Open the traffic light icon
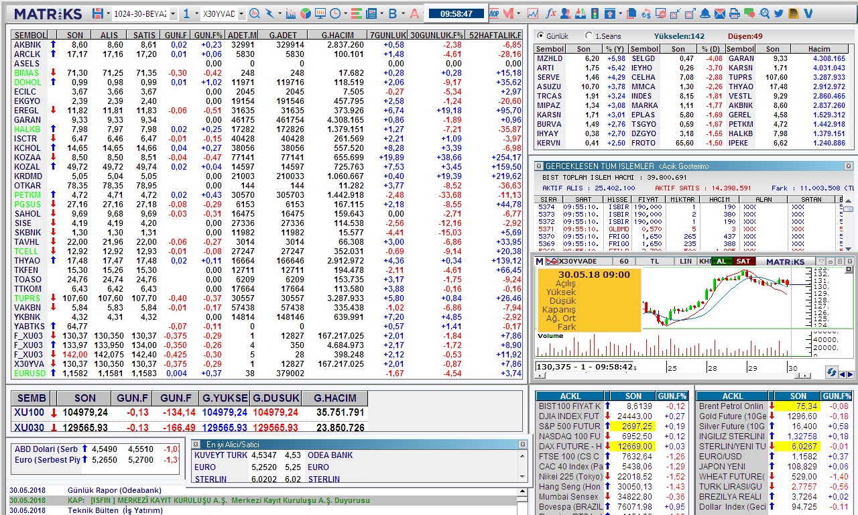Image resolution: width=858 pixels, height=515 pixels. (x=595, y=13)
